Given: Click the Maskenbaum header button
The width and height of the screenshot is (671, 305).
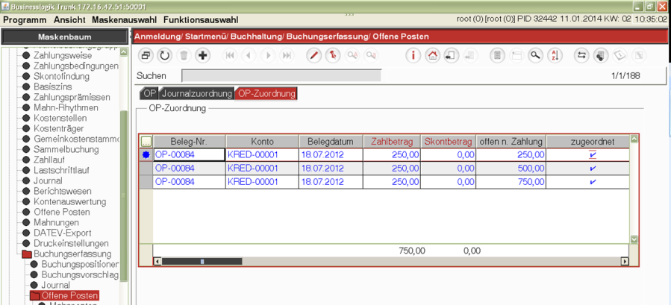Looking at the screenshot, I should pos(63,37).
